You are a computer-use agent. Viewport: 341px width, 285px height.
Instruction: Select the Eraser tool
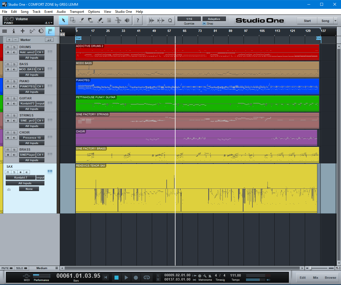[x=91, y=20]
